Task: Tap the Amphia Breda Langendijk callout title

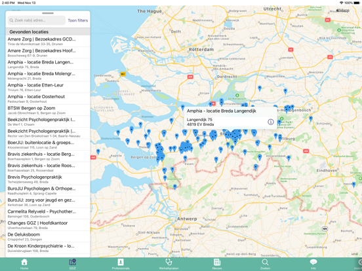Action: click(222, 111)
